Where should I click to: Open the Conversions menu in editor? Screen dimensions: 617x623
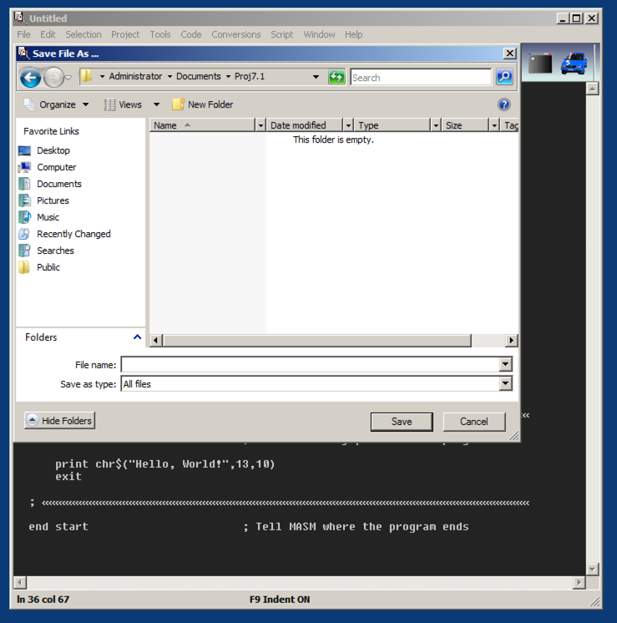coord(236,34)
